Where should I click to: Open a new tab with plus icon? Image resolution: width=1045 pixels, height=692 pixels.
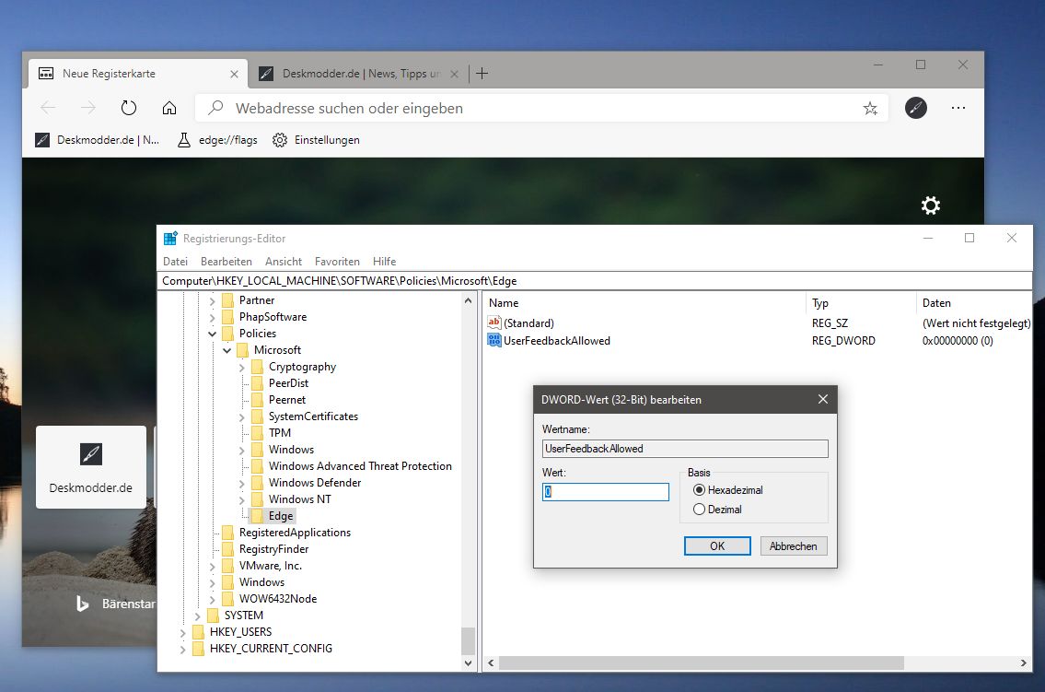pyautogui.click(x=482, y=74)
